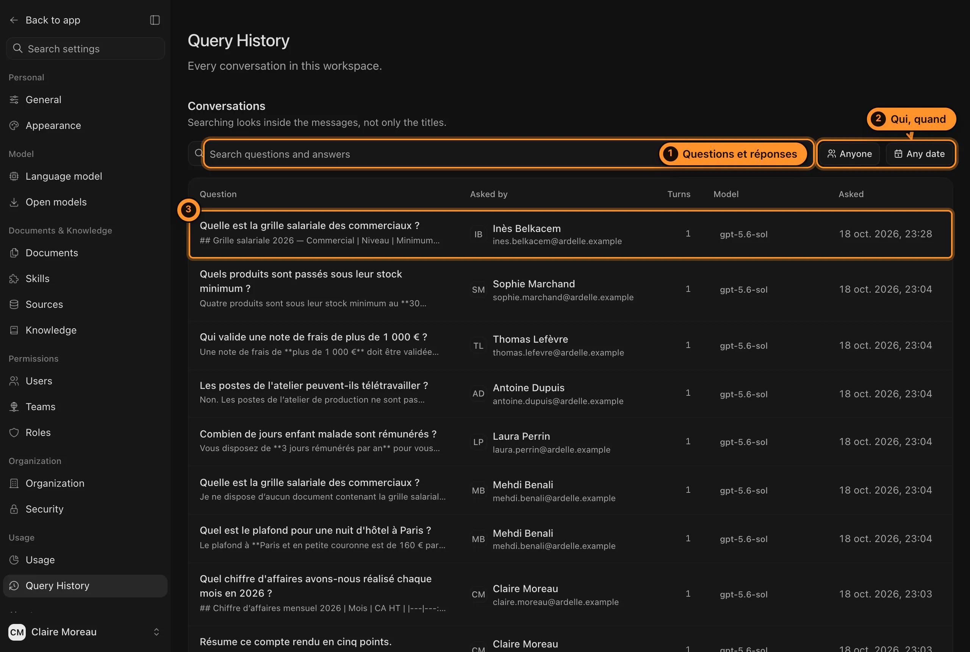Click the Users people icon
Screen dimensions: 970x652
tap(14, 381)
